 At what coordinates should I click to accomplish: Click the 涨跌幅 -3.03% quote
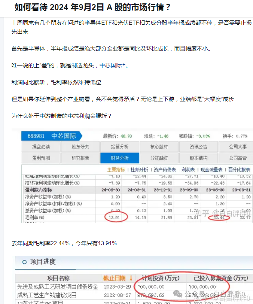194,136
